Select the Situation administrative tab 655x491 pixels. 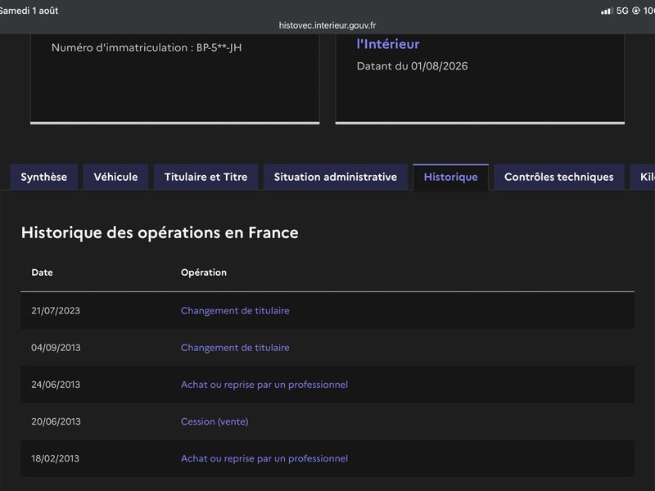coord(336,177)
